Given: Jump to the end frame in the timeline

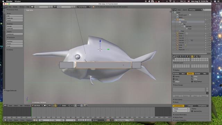Looking at the screenshot, I should pyautogui.click(x=90, y=120).
